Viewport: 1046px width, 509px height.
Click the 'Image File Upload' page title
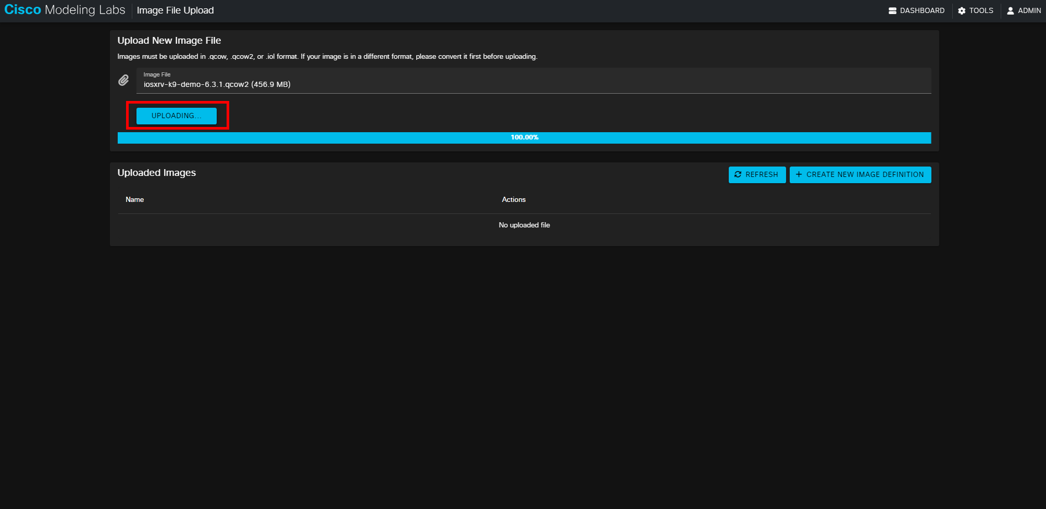(x=175, y=10)
